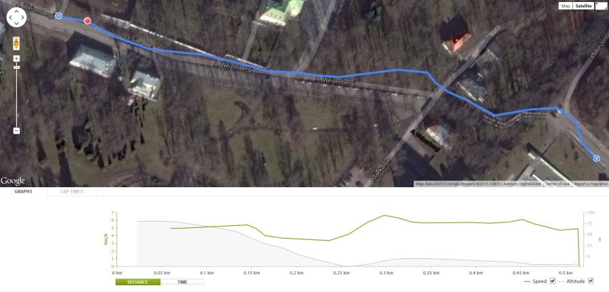The image size is (609, 292).
Task: Uncheck the Speed checkbox
Action: click(552, 281)
